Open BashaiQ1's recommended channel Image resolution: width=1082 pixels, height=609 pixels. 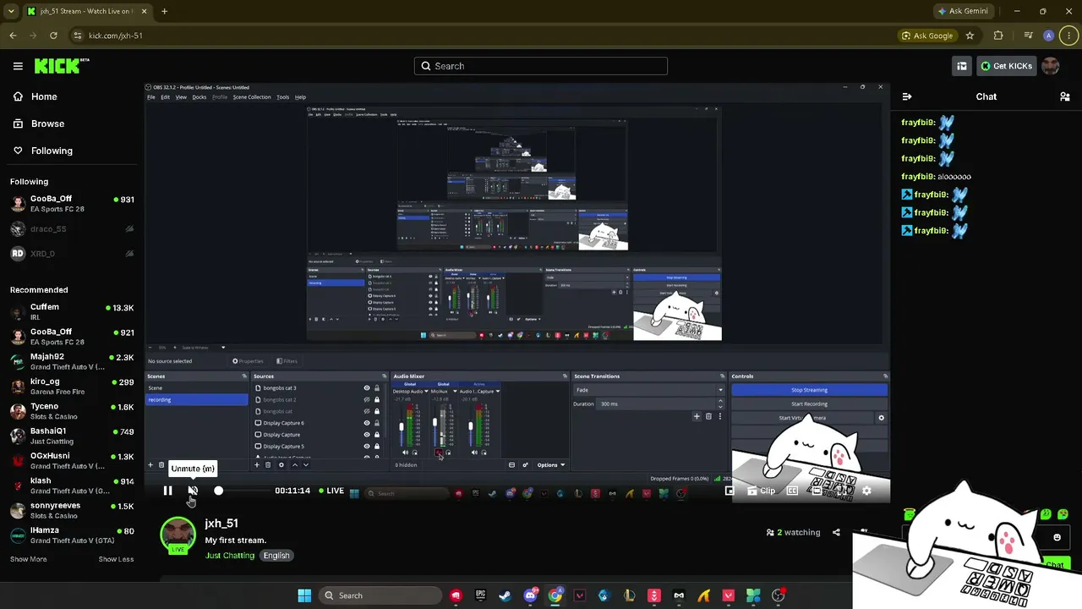point(71,436)
